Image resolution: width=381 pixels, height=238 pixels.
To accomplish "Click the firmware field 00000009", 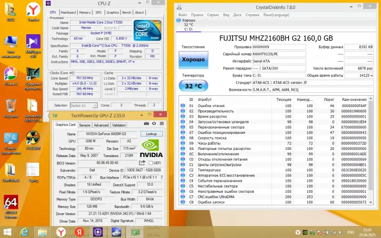I will tap(279, 47).
